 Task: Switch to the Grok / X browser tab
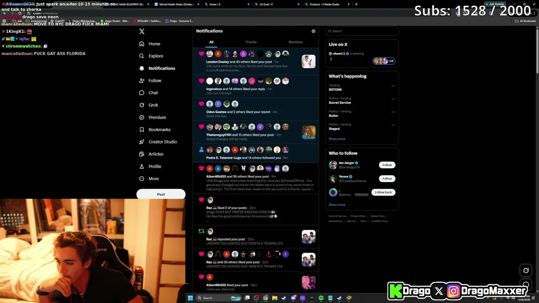(x=276, y=4)
